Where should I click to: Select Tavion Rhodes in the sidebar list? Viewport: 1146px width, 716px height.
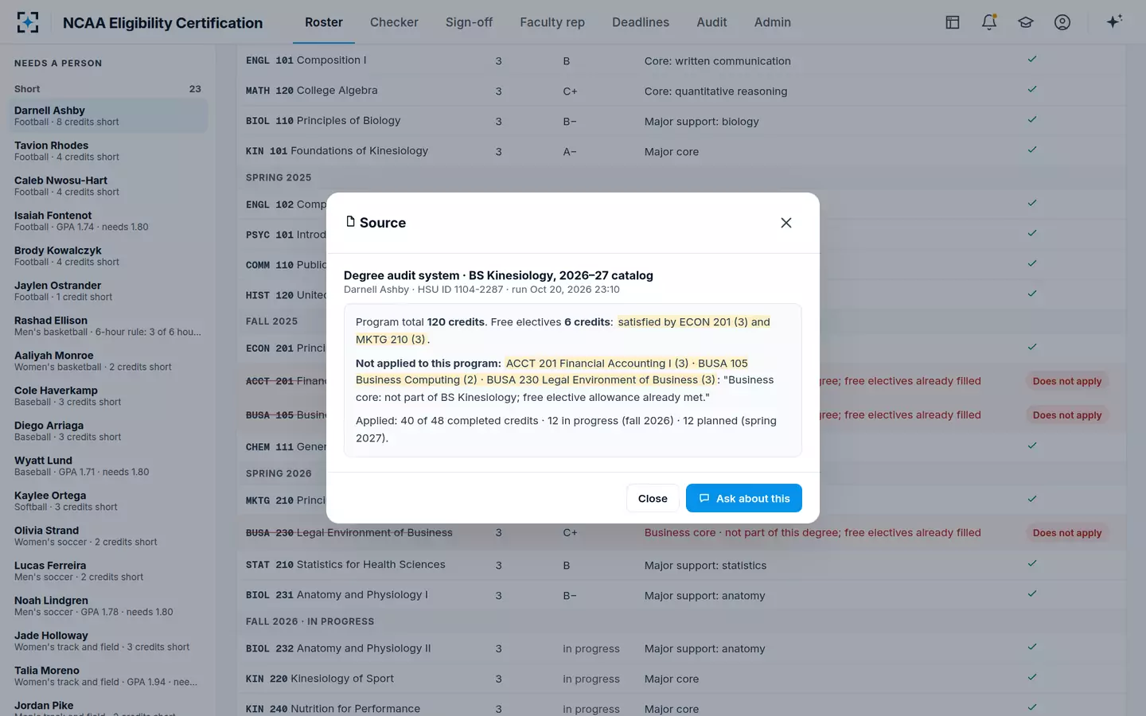pyautogui.click(x=107, y=151)
